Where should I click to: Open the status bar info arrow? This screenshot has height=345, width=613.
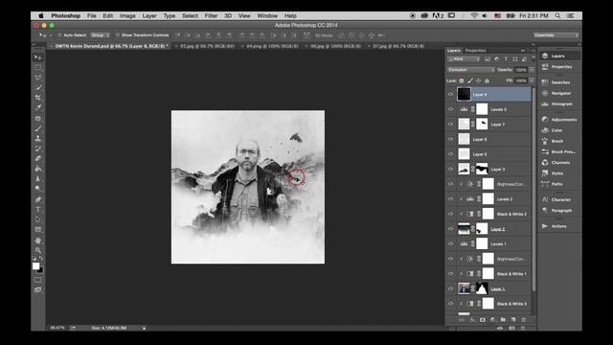click(x=145, y=328)
